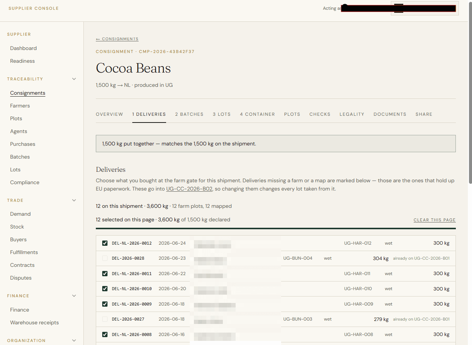Click delivery ID DEL-NL-2026-0012
The height and width of the screenshot is (345, 472).
[132, 243]
